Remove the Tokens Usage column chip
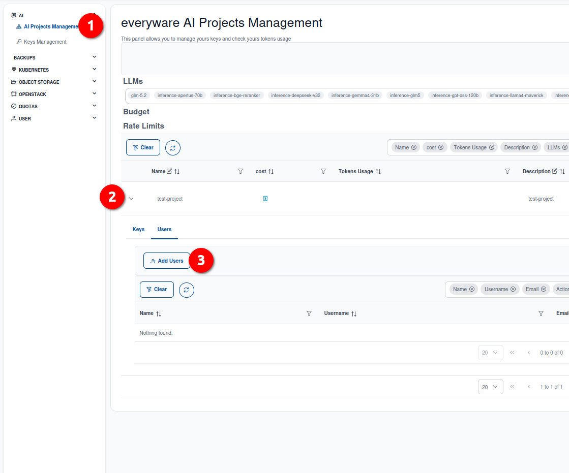 coord(492,147)
